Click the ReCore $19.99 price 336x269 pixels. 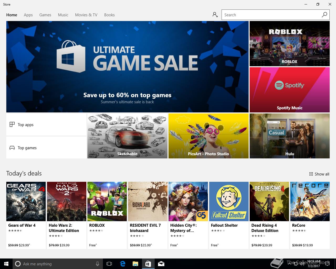[x=308, y=245]
